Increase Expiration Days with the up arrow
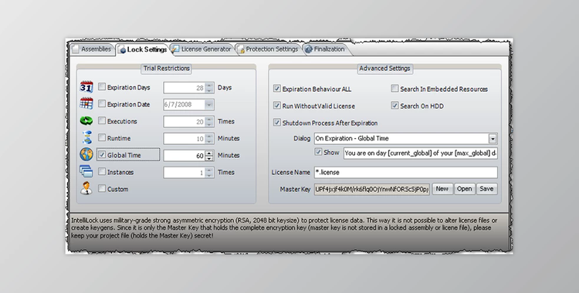579x293 pixels. click(209, 86)
